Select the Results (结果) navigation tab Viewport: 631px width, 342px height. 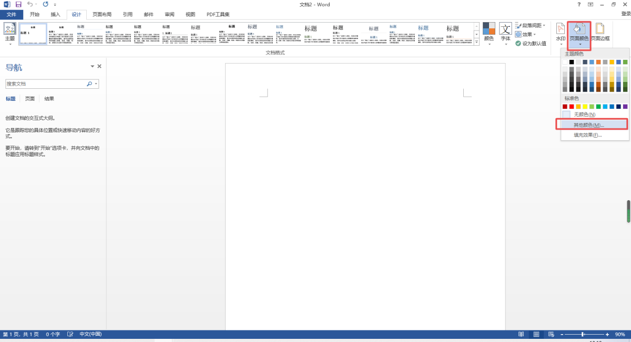coord(49,99)
